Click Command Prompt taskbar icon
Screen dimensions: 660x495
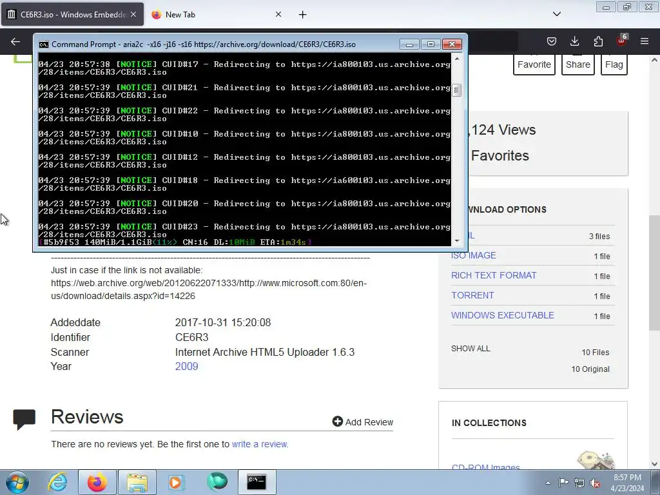257,482
